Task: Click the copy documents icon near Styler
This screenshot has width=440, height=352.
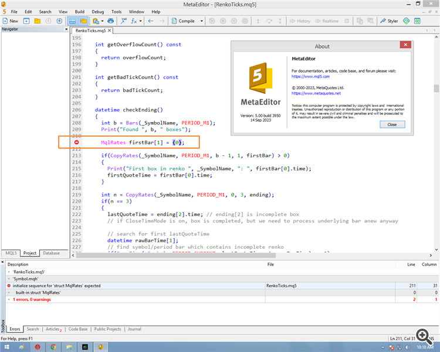Action: click(x=360, y=21)
